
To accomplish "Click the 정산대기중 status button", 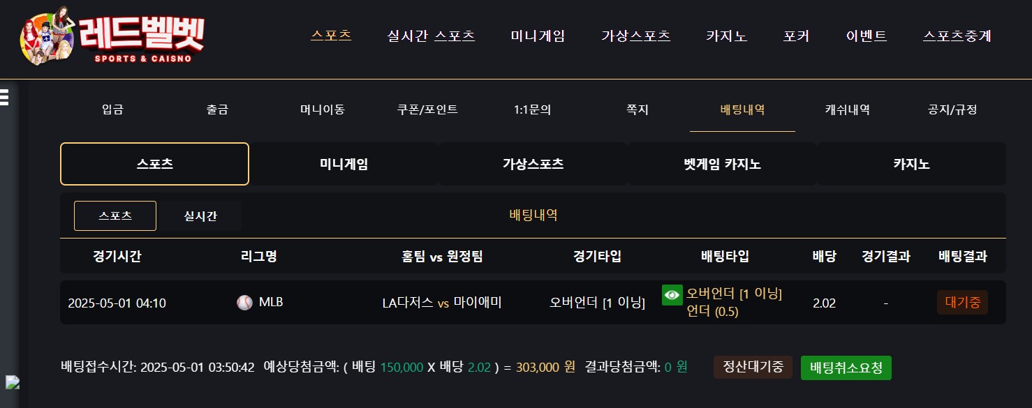I will point(753,367).
